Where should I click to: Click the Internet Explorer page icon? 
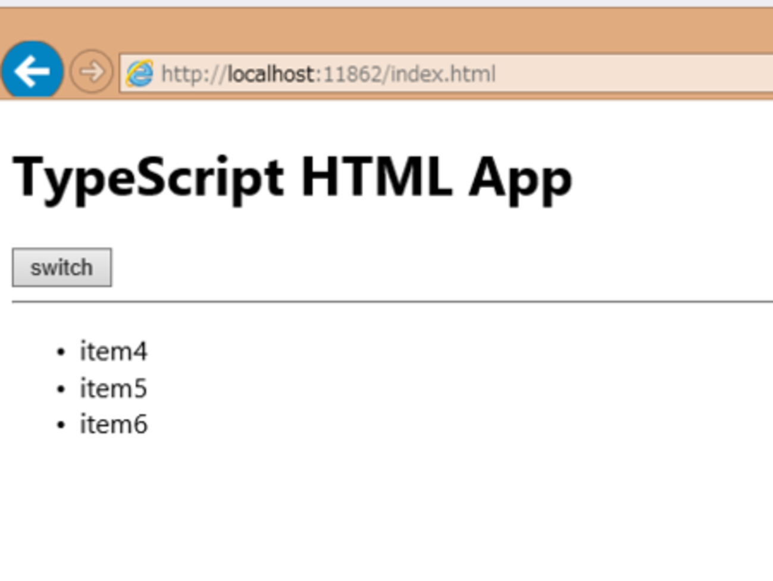pos(139,74)
